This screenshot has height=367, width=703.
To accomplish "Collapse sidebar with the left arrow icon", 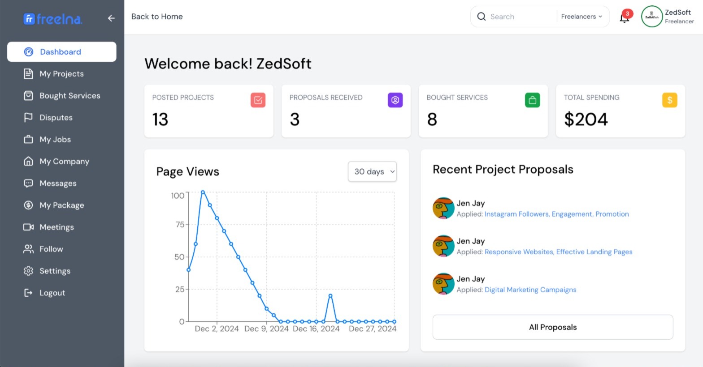I will (x=111, y=18).
